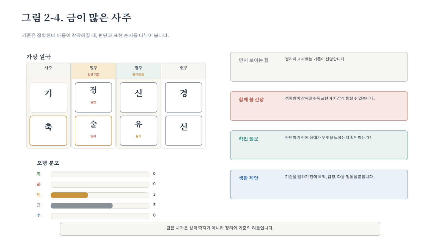Screen dimensions: 440x247
Task: Select the '술' cell labeled 일지
Action: click(x=94, y=131)
